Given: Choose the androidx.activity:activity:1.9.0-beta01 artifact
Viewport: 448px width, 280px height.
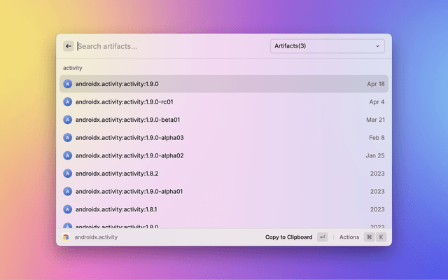Looking at the screenshot, I should 224,120.
